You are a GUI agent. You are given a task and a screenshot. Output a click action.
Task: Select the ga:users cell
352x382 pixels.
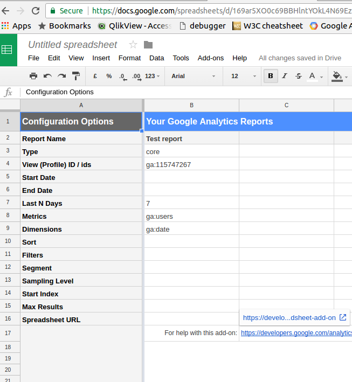tap(191, 217)
